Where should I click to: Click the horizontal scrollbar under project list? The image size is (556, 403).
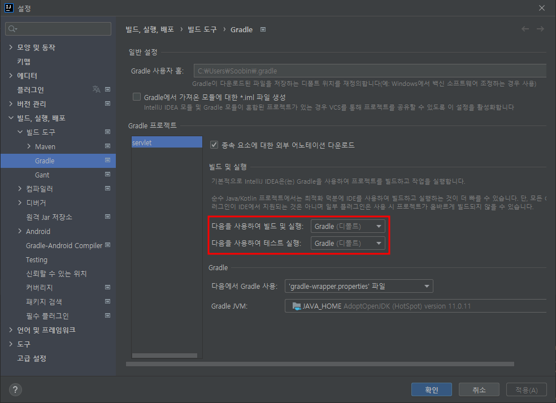click(x=164, y=356)
